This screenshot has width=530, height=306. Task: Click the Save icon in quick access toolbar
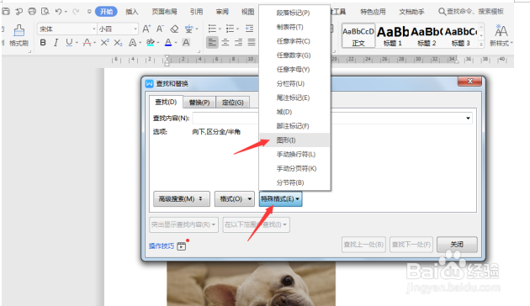(6, 12)
